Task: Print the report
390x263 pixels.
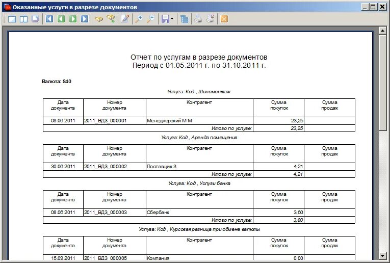Action: pos(198,19)
